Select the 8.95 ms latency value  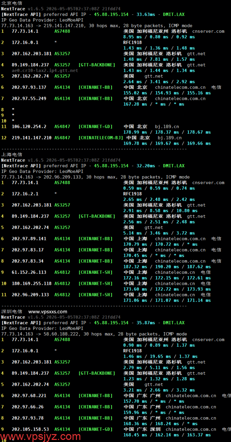point(133,37)
